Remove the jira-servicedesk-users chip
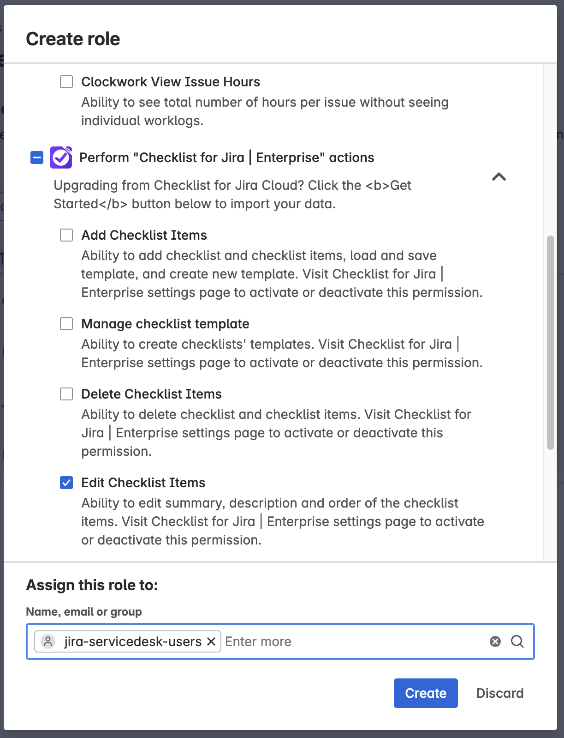 pyautogui.click(x=211, y=641)
